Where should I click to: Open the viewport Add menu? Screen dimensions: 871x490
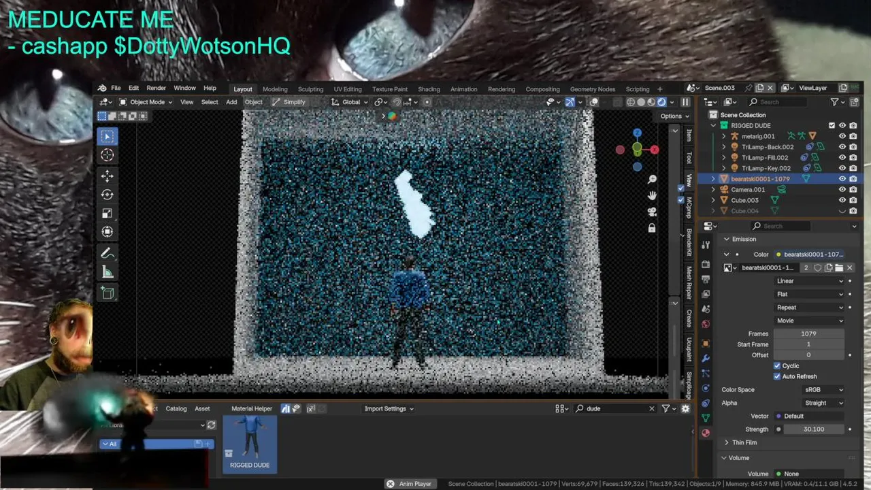pyautogui.click(x=231, y=102)
